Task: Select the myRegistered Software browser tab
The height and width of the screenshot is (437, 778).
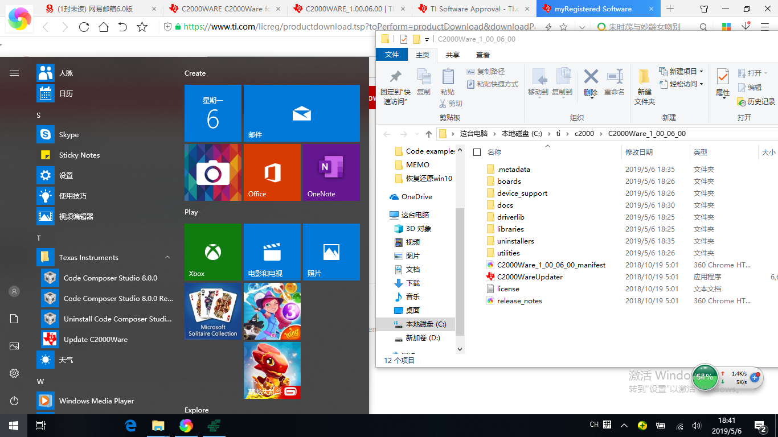Action: click(598, 9)
